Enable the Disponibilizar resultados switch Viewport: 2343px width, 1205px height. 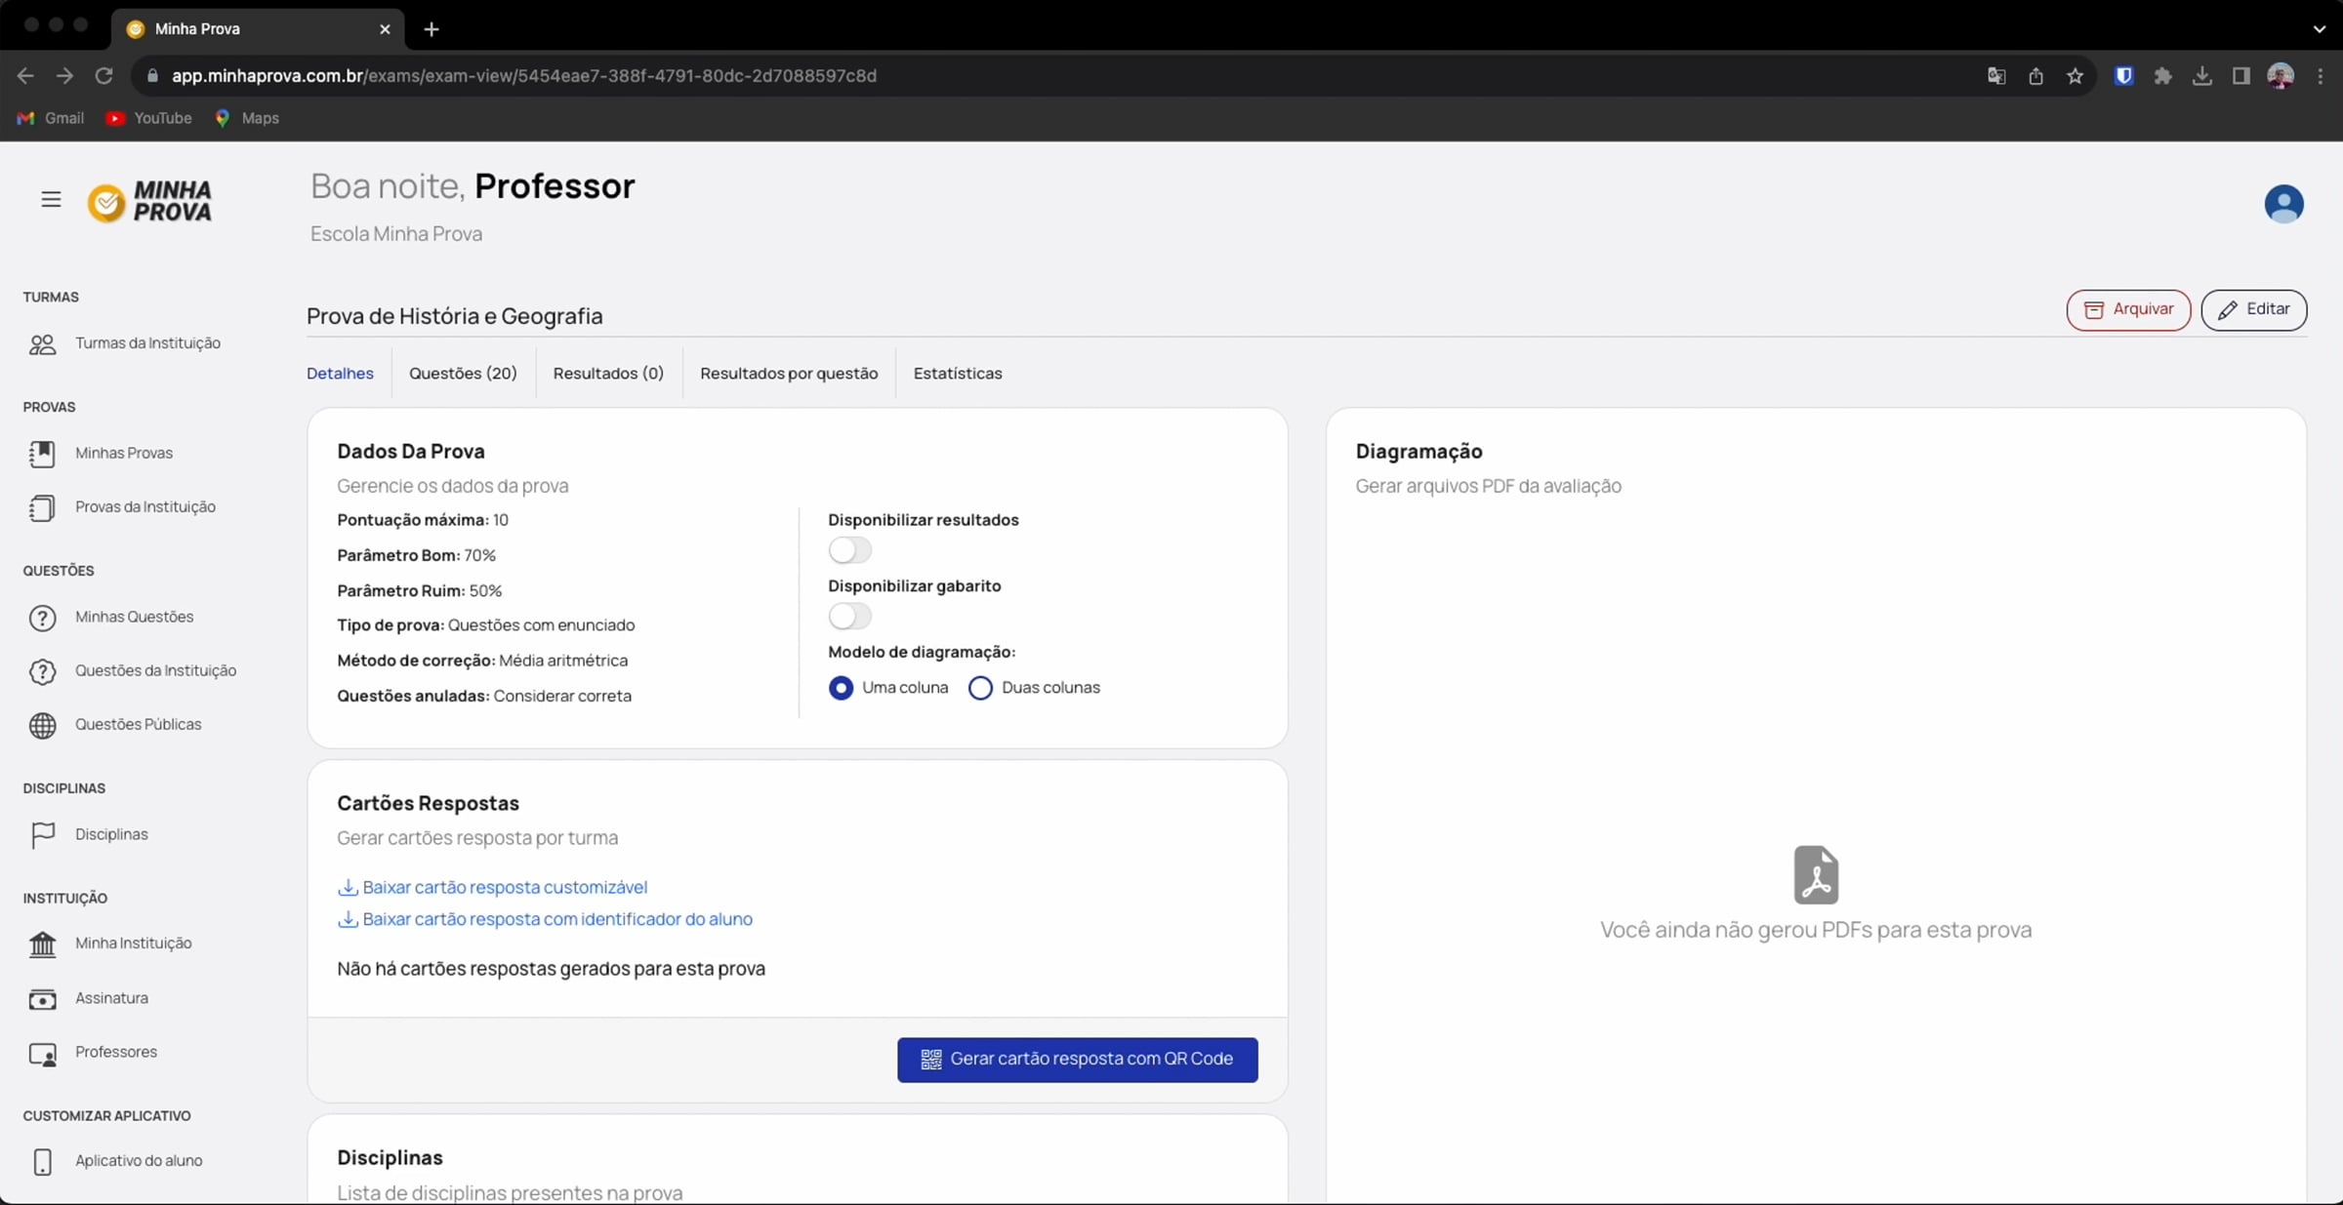(849, 550)
